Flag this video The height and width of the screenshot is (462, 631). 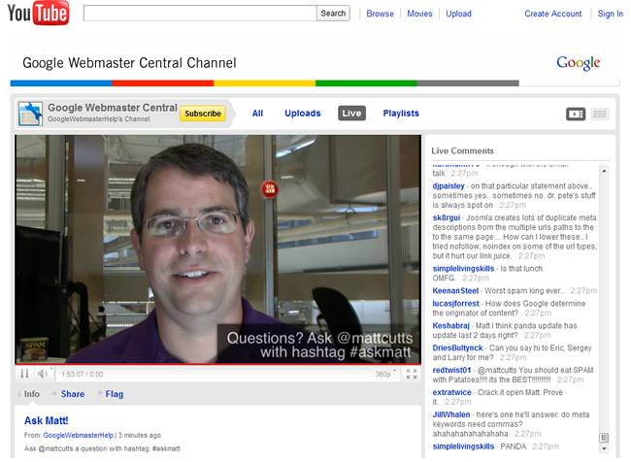pyautogui.click(x=114, y=394)
